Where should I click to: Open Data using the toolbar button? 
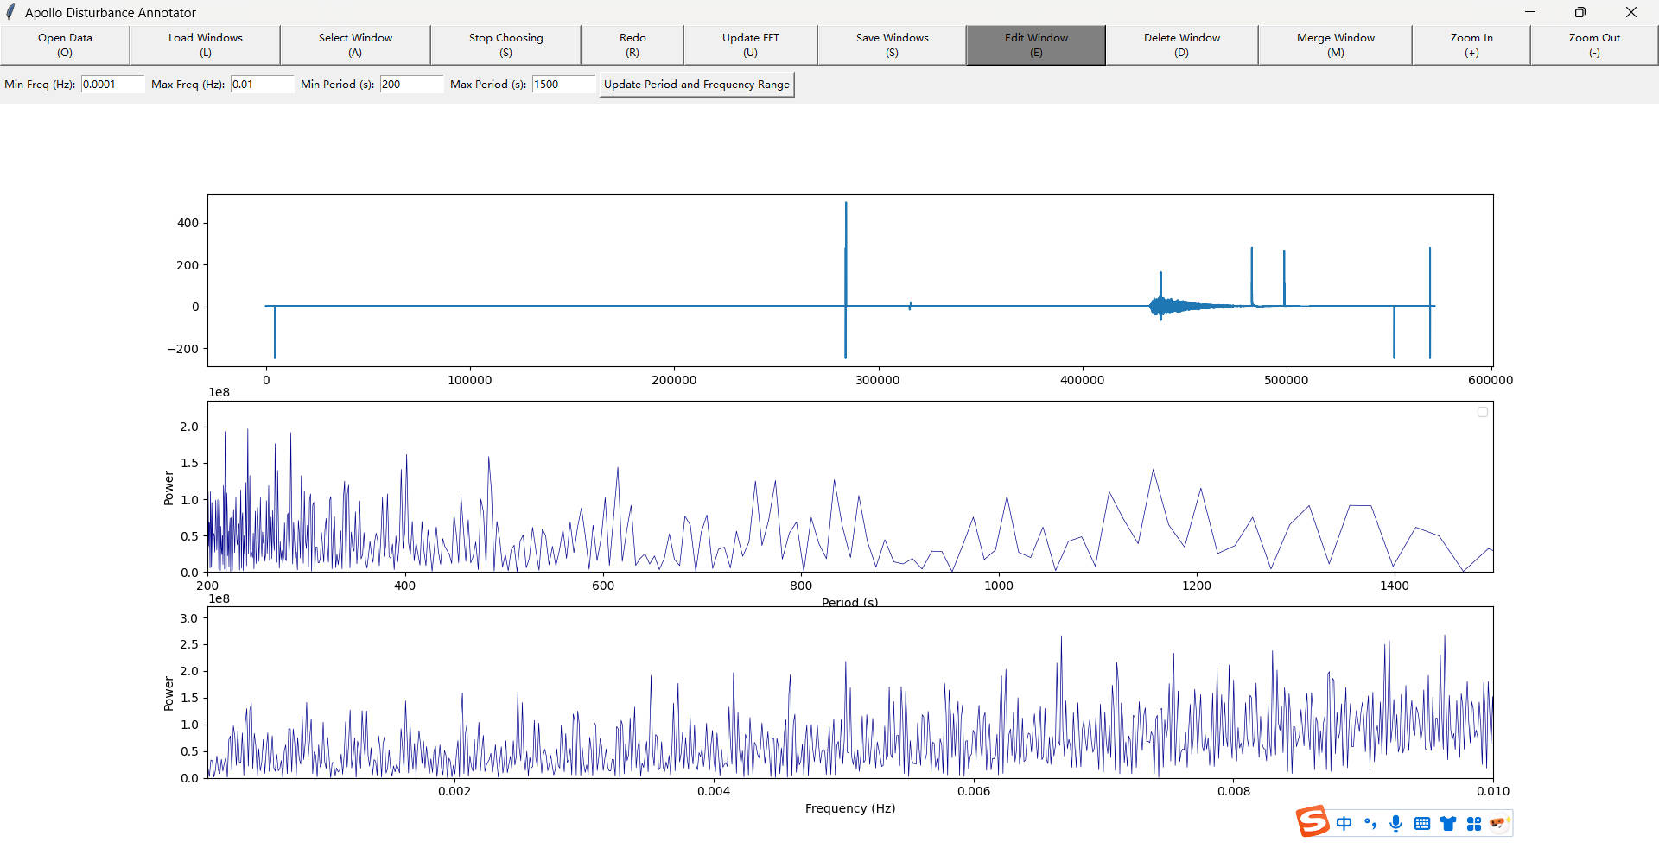coord(64,44)
